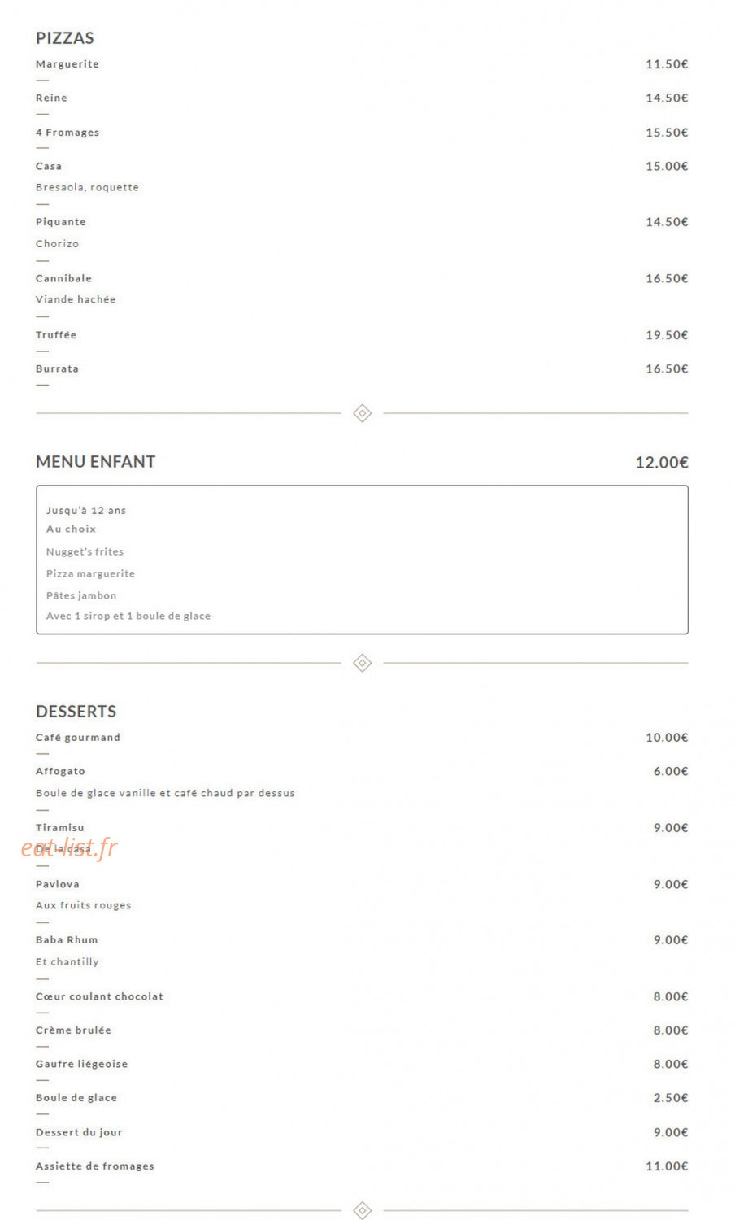Click the eat-list.fr watermark
The height and width of the screenshot is (1220, 735).
[69, 847]
